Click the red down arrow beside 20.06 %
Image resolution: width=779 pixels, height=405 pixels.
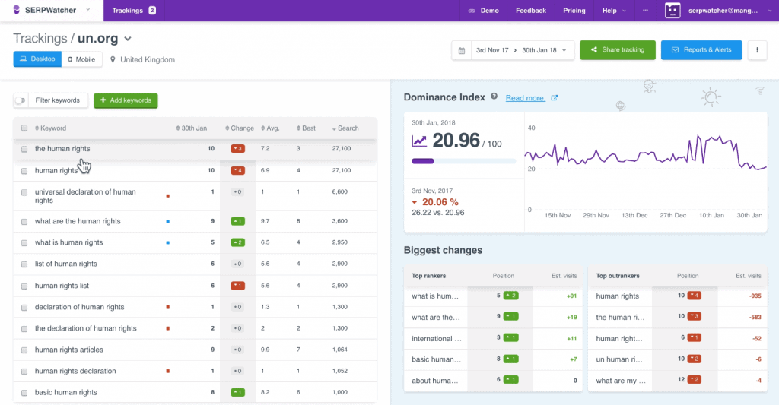pyautogui.click(x=415, y=202)
